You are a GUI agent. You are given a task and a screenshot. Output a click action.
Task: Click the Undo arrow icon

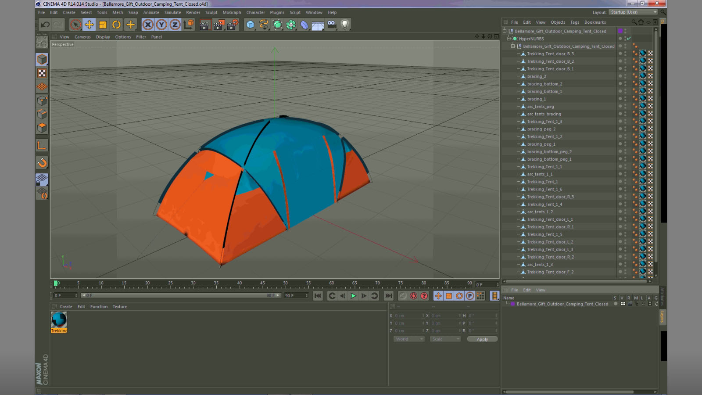(x=45, y=25)
